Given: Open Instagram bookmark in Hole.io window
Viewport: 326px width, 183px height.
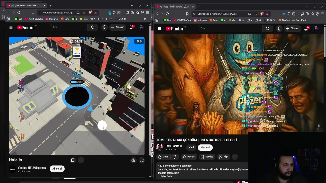Looking at the screenshot, I should point(52,19).
